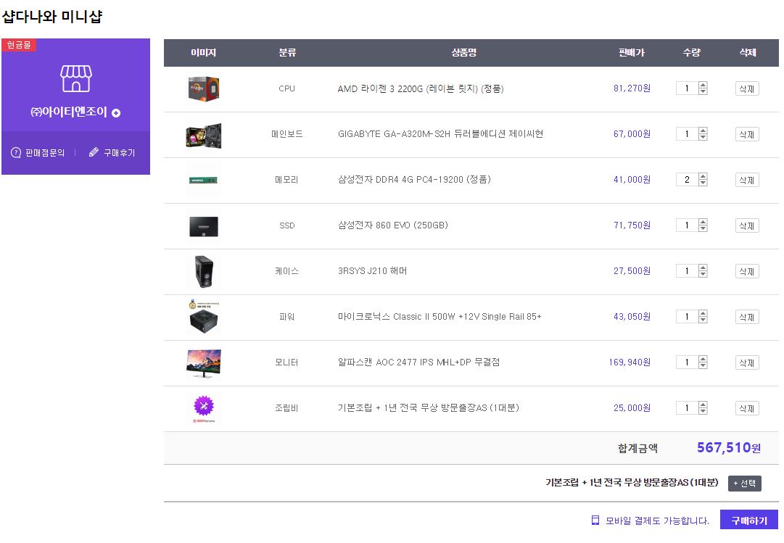Open GIGABYTE GA-A320M-S2H product name
The height and width of the screenshot is (543, 784).
click(440, 134)
